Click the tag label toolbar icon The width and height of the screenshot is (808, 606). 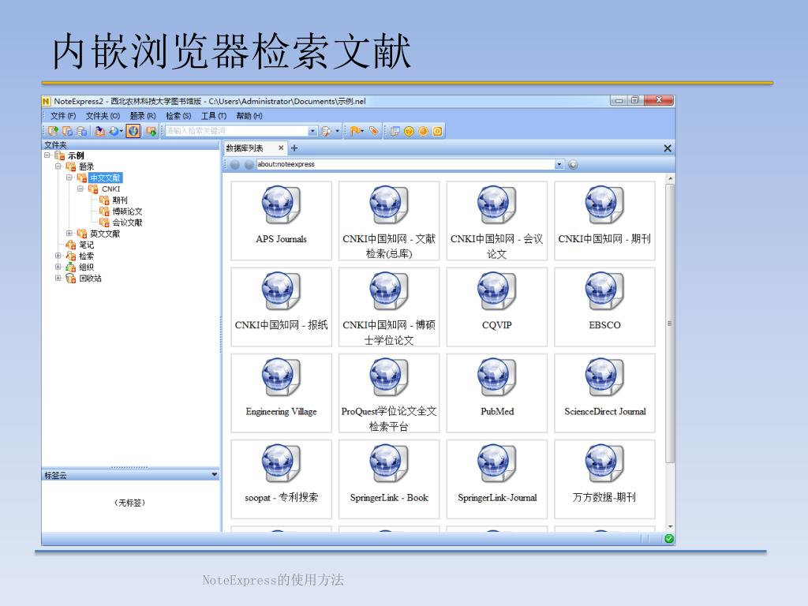coord(373,132)
